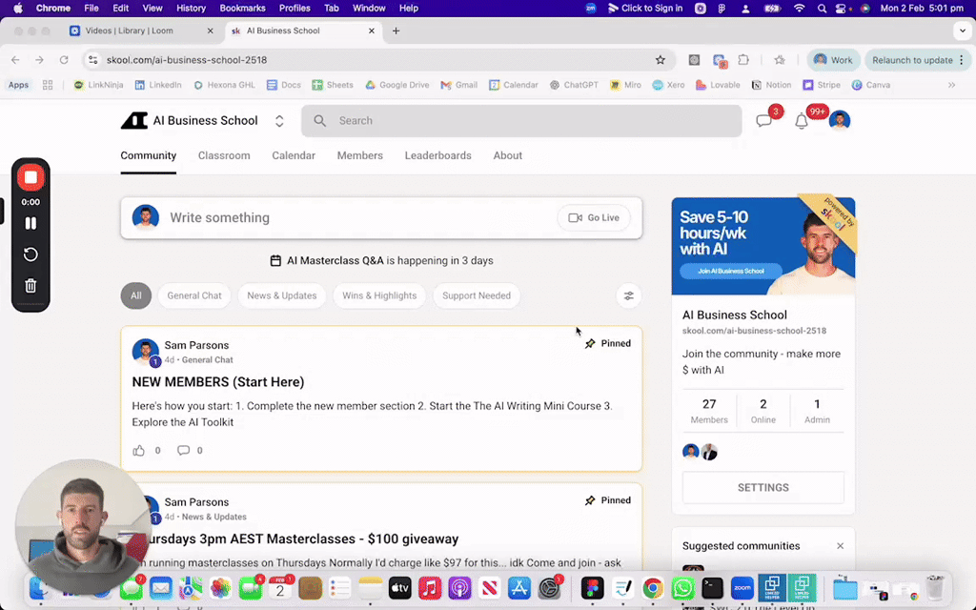
Task: Click the 2 Online stat
Action: [763, 411]
